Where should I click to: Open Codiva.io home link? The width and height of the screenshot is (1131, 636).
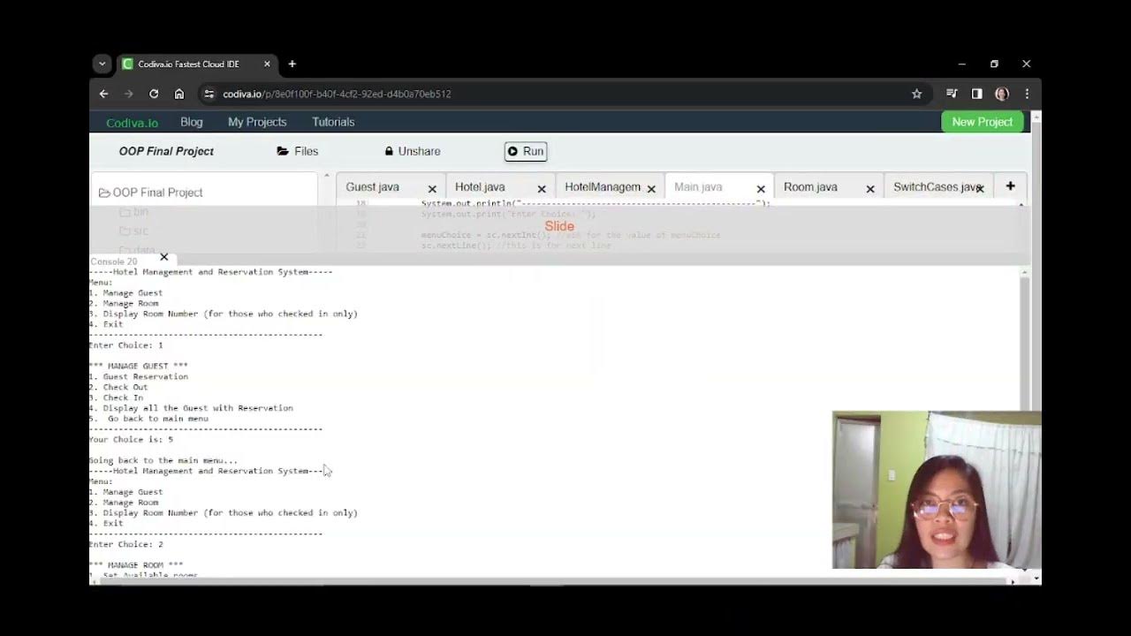click(132, 123)
